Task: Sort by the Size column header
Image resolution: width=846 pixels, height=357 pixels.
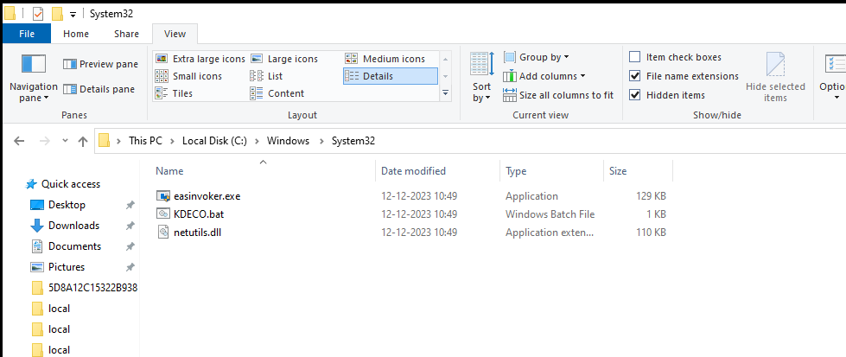Action: [x=639, y=171]
